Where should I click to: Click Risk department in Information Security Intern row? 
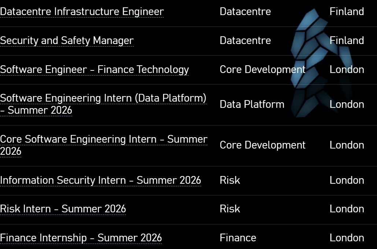pyautogui.click(x=230, y=180)
